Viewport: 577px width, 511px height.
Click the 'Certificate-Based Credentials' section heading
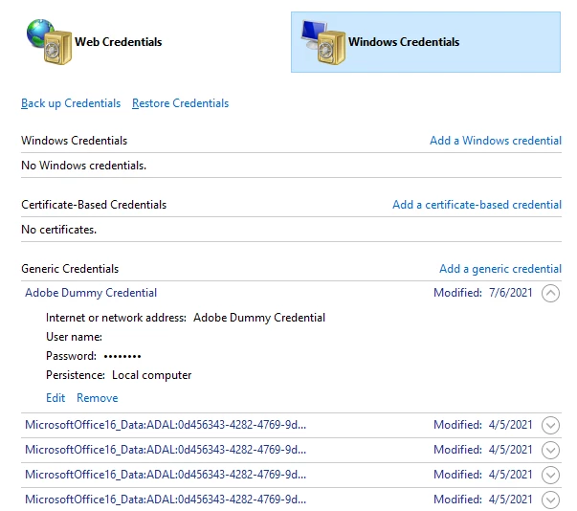pos(94,205)
